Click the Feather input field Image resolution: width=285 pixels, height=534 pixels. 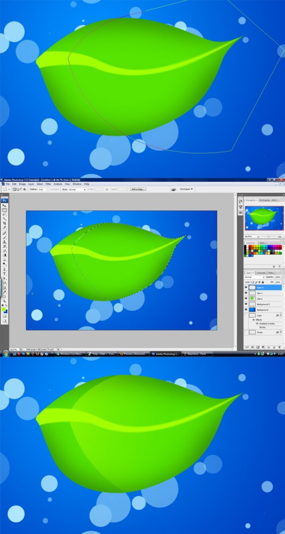[x=43, y=189]
